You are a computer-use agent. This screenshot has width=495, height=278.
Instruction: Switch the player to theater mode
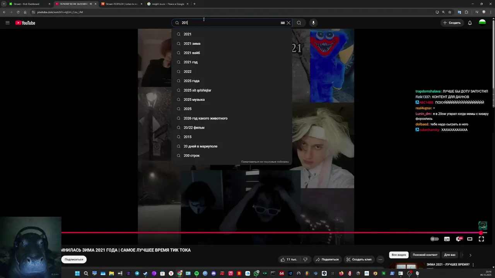(470, 239)
